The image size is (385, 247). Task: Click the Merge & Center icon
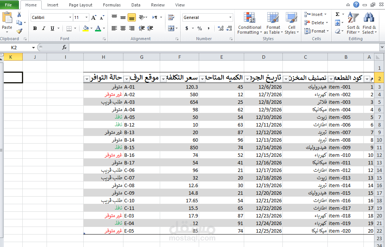coord(171,28)
